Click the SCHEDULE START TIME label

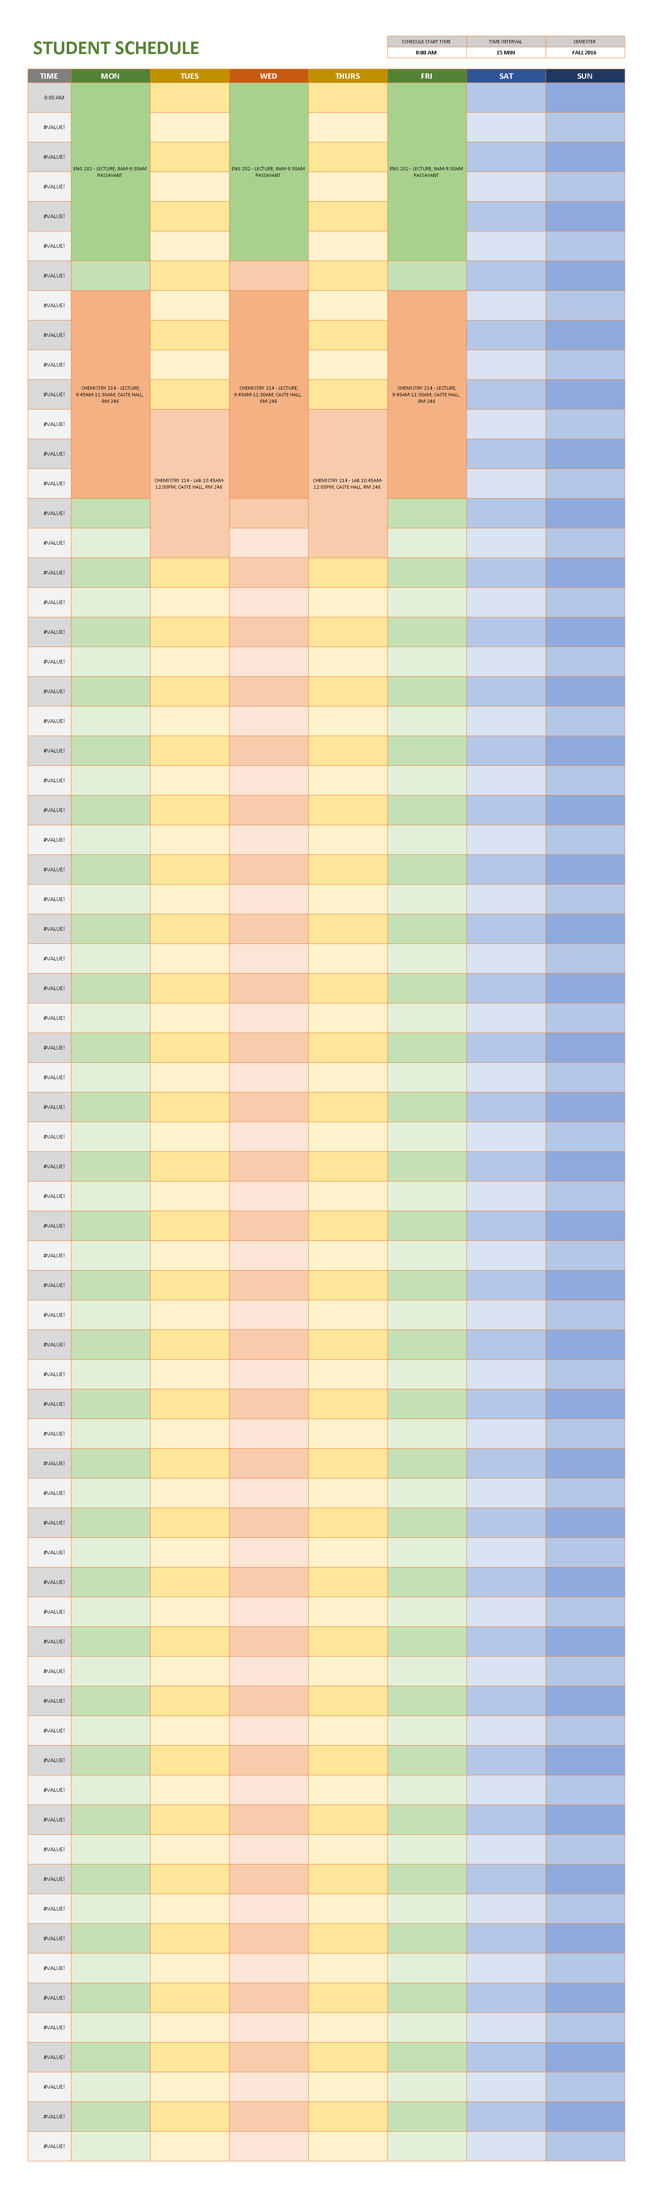point(426,42)
